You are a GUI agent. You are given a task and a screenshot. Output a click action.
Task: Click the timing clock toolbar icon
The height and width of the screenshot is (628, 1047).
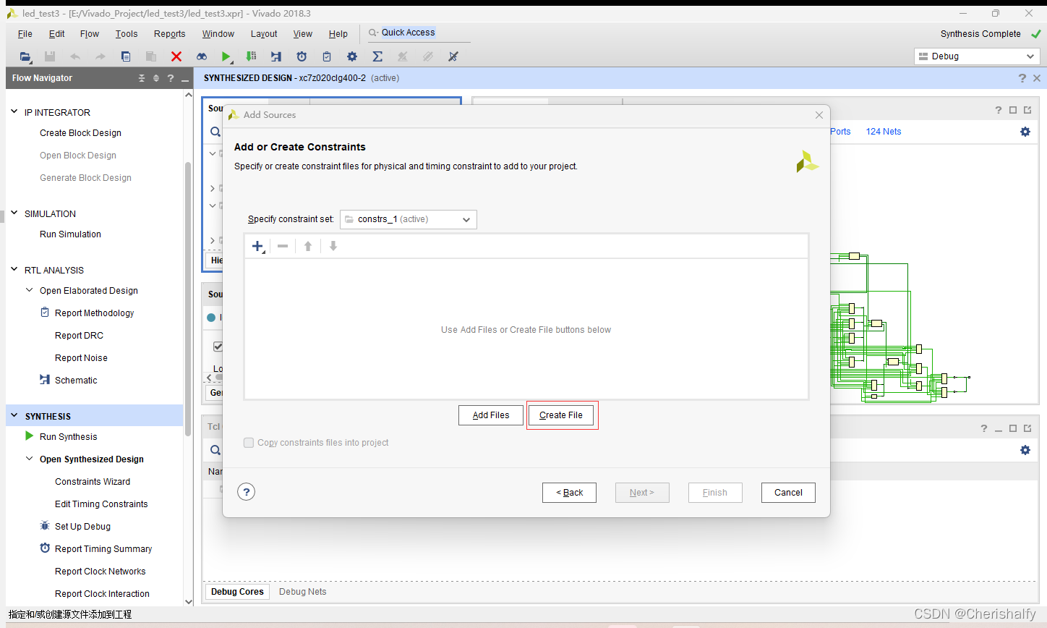(x=302, y=56)
